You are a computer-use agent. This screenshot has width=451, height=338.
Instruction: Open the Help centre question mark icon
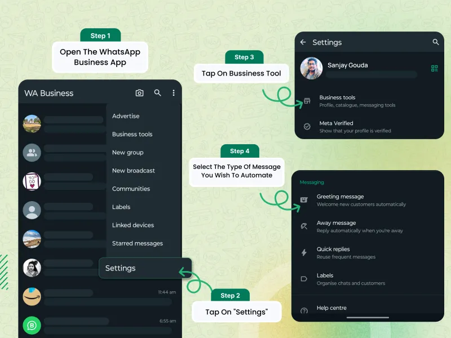pyautogui.click(x=304, y=308)
